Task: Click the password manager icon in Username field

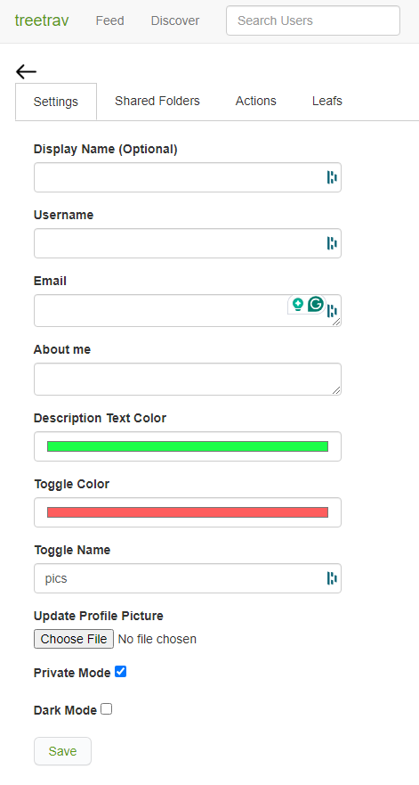Action: [x=332, y=243]
